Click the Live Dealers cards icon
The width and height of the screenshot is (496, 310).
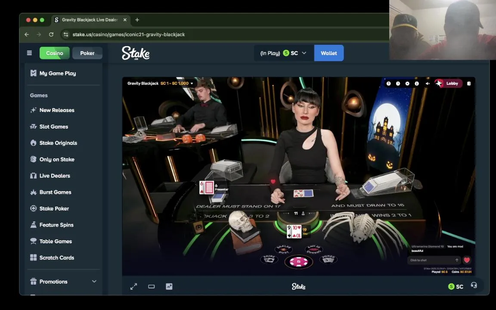click(33, 176)
